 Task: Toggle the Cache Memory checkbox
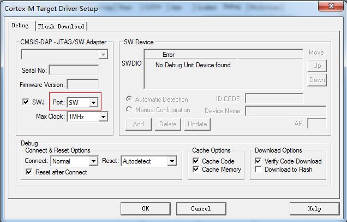tap(196, 170)
